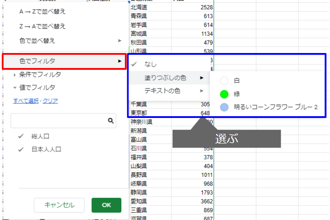Image resolution: width=330 pixels, height=220 pixels.
Task: Select the cell with value 1011
Action: (x=193, y=175)
